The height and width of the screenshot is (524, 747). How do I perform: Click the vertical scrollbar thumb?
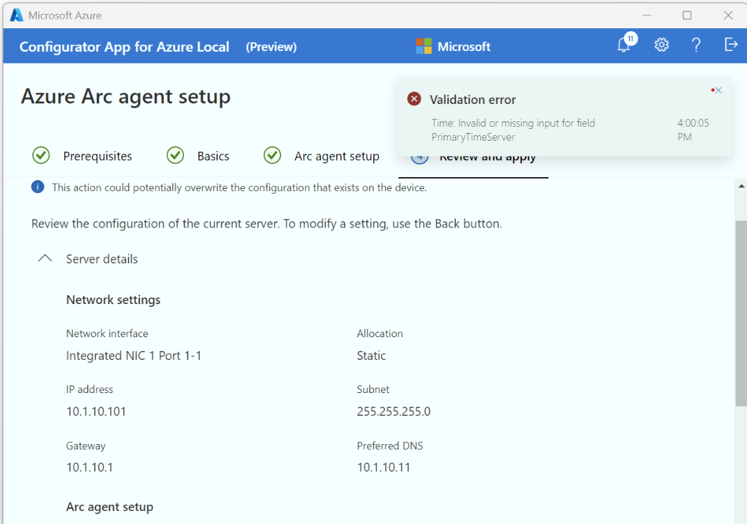(x=741, y=313)
